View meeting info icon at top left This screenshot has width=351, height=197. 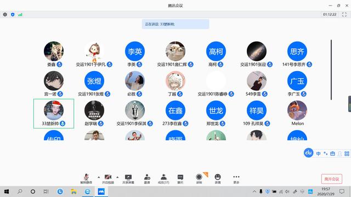pyautogui.click(x=5, y=15)
